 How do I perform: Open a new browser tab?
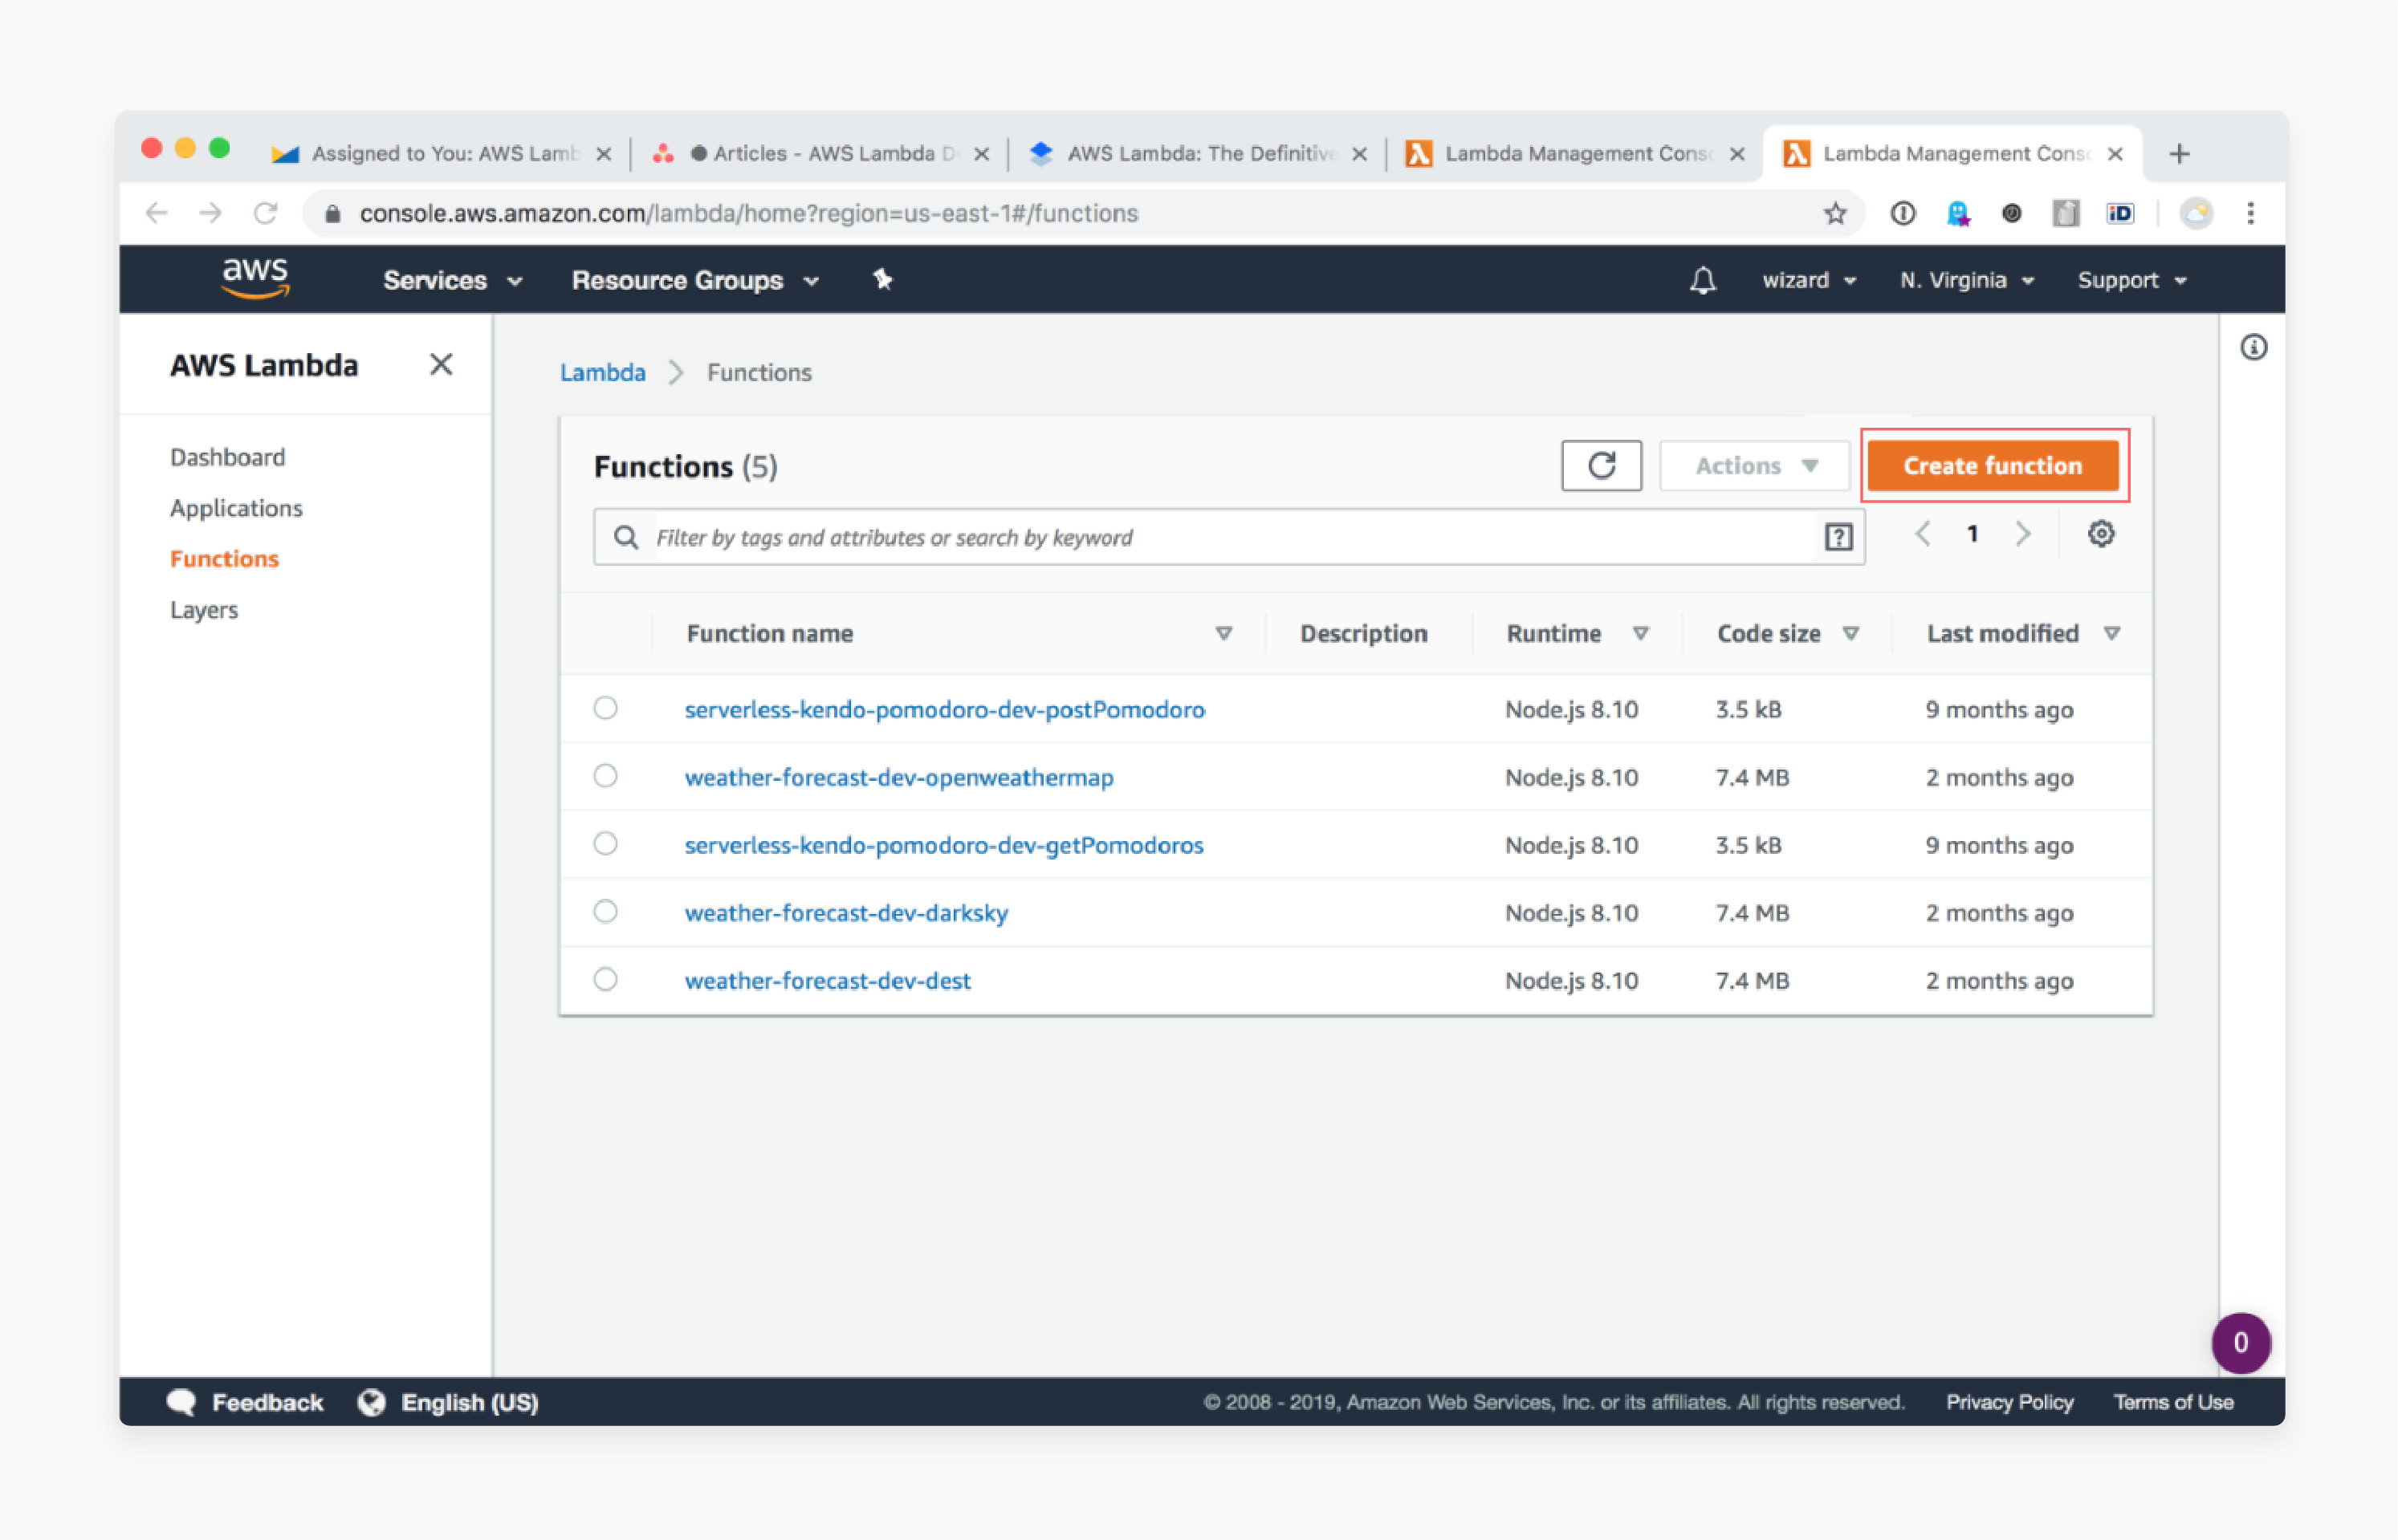pyautogui.click(x=2180, y=154)
